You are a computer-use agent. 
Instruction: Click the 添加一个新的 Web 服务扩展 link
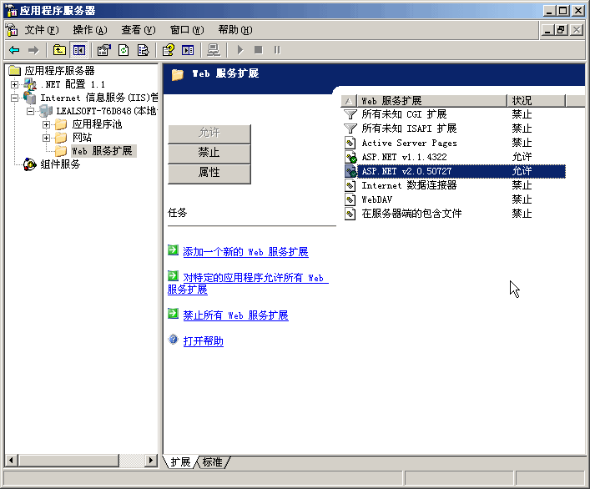[245, 252]
